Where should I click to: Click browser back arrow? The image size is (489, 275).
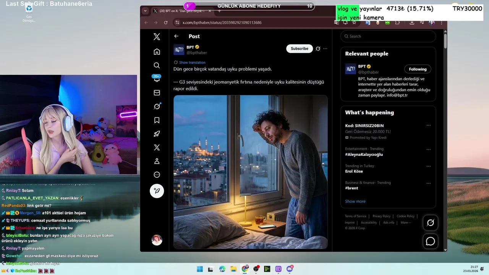click(146, 23)
